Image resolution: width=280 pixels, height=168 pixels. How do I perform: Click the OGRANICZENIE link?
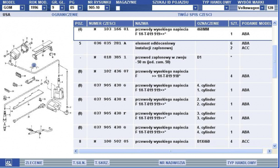65,14
